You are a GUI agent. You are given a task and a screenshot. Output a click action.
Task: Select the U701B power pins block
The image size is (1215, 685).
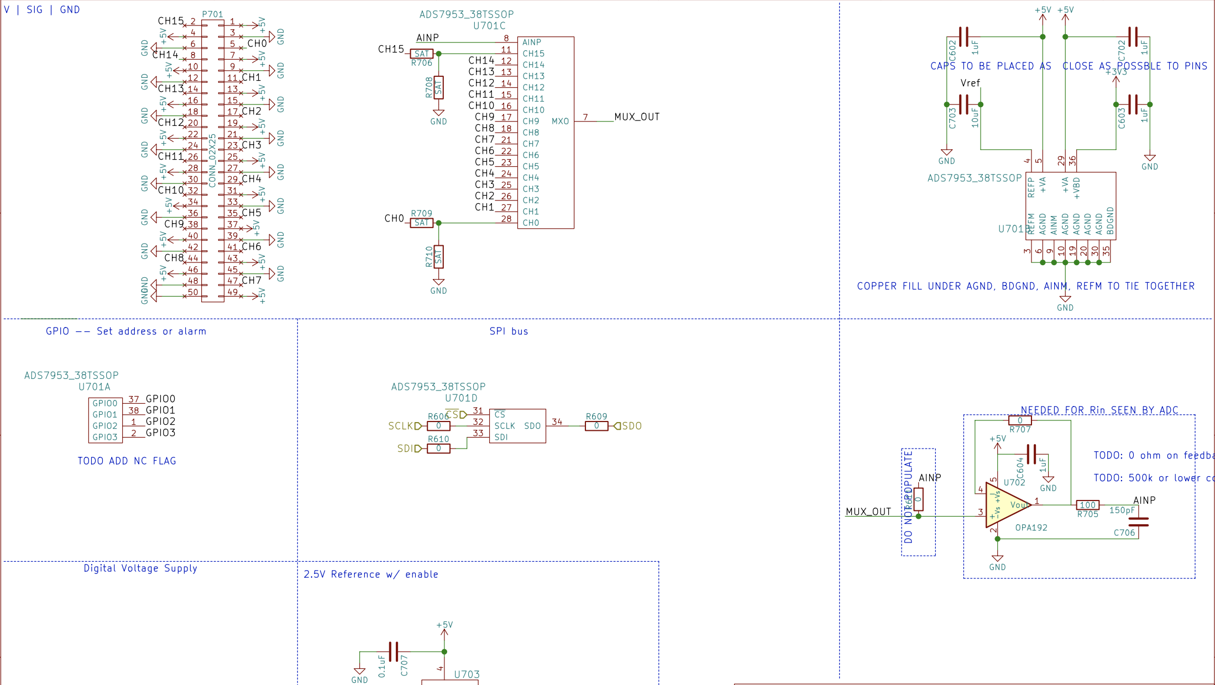(1071, 206)
